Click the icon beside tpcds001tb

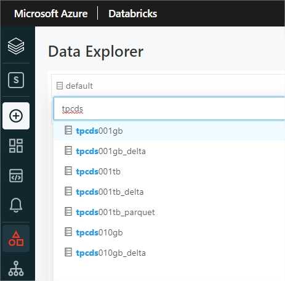(x=68, y=171)
